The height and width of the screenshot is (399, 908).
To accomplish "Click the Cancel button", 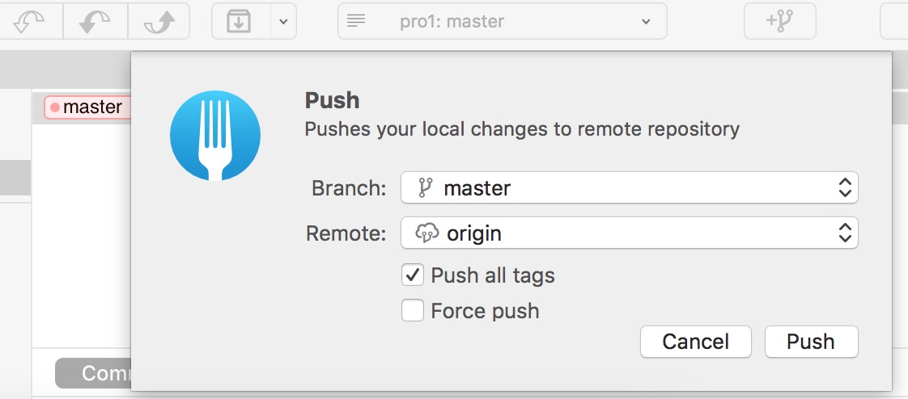I will coord(695,342).
